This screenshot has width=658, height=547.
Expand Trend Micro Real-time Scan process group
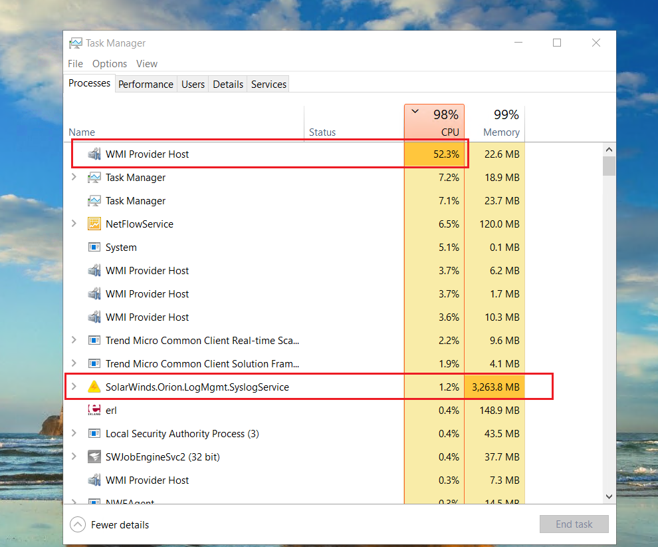(74, 340)
